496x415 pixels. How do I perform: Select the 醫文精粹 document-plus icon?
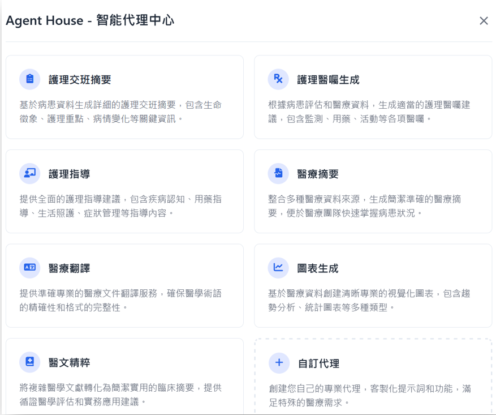29,362
